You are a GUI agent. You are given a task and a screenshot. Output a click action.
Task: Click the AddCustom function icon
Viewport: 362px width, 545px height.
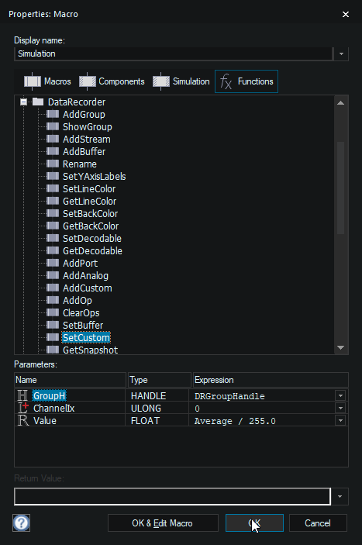pos(53,288)
